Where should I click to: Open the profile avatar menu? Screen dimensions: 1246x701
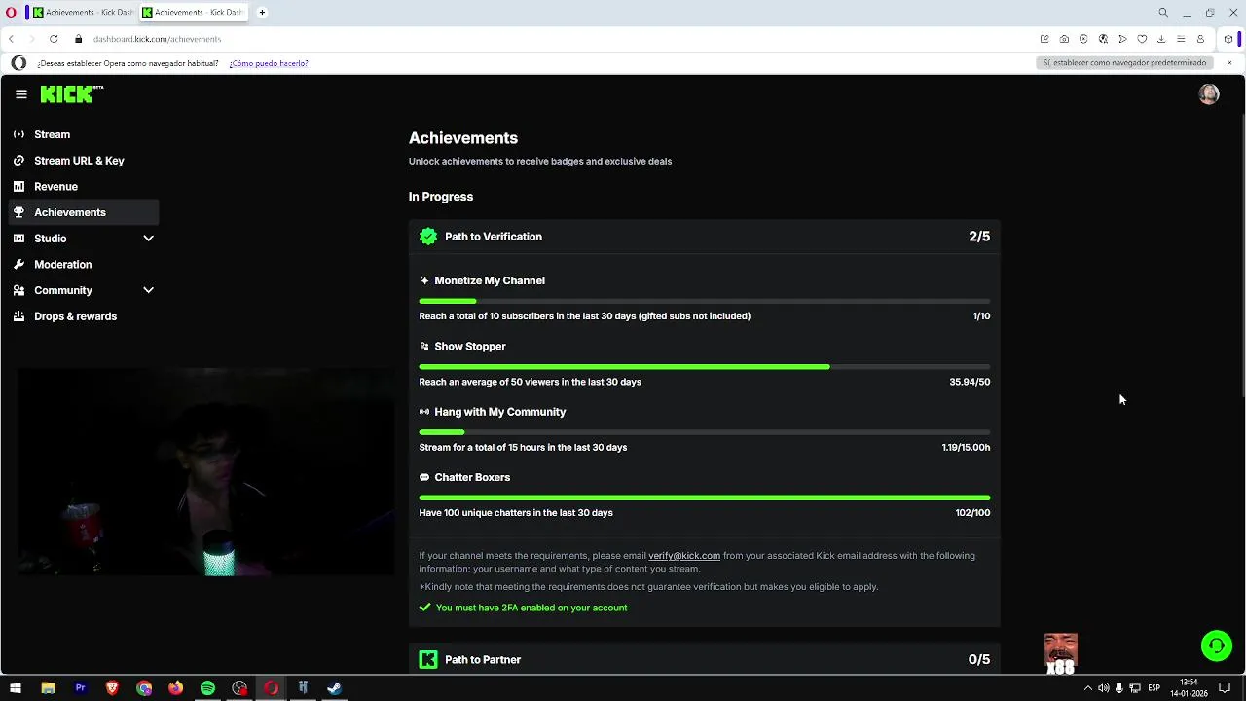[1209, 93]
